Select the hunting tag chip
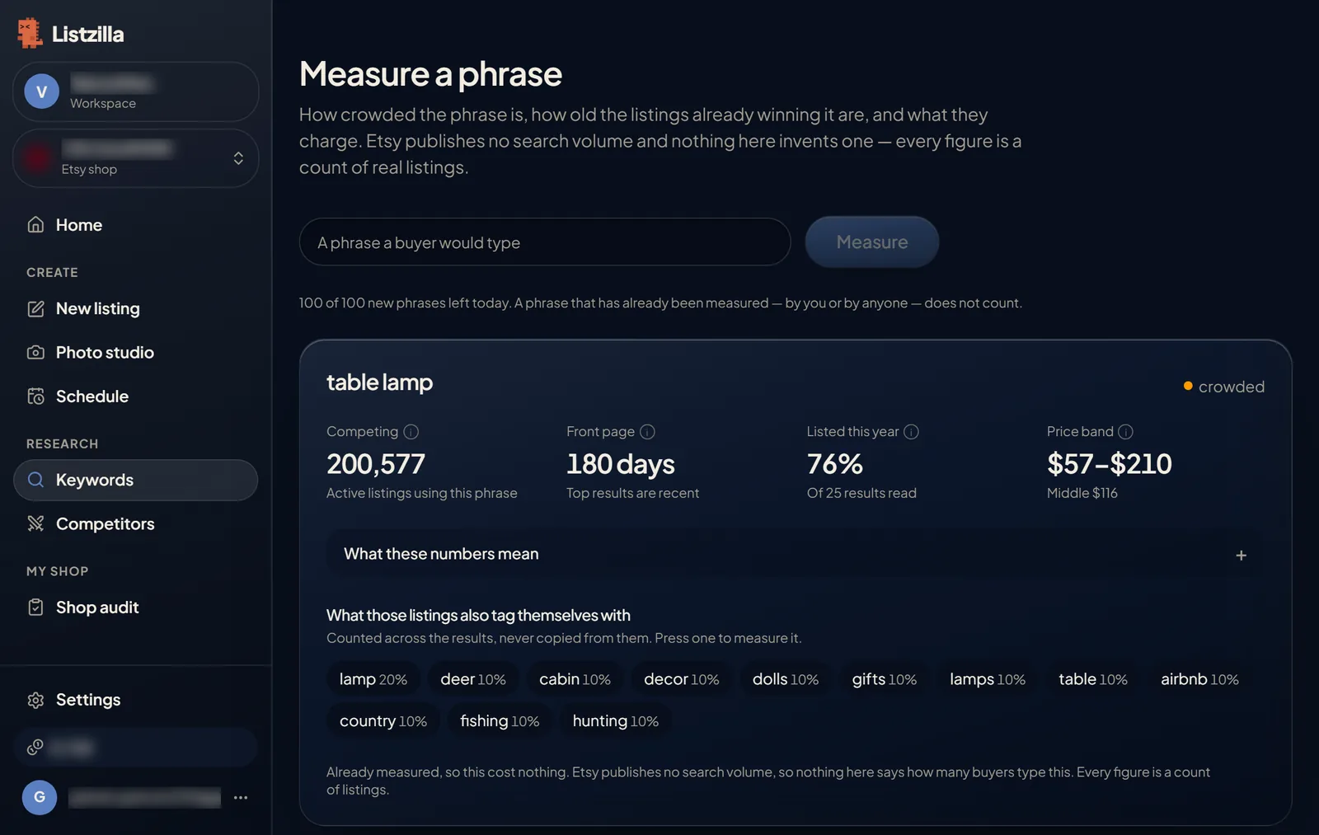The height and width of the screenshot is (835, 1319). point(616,721)
